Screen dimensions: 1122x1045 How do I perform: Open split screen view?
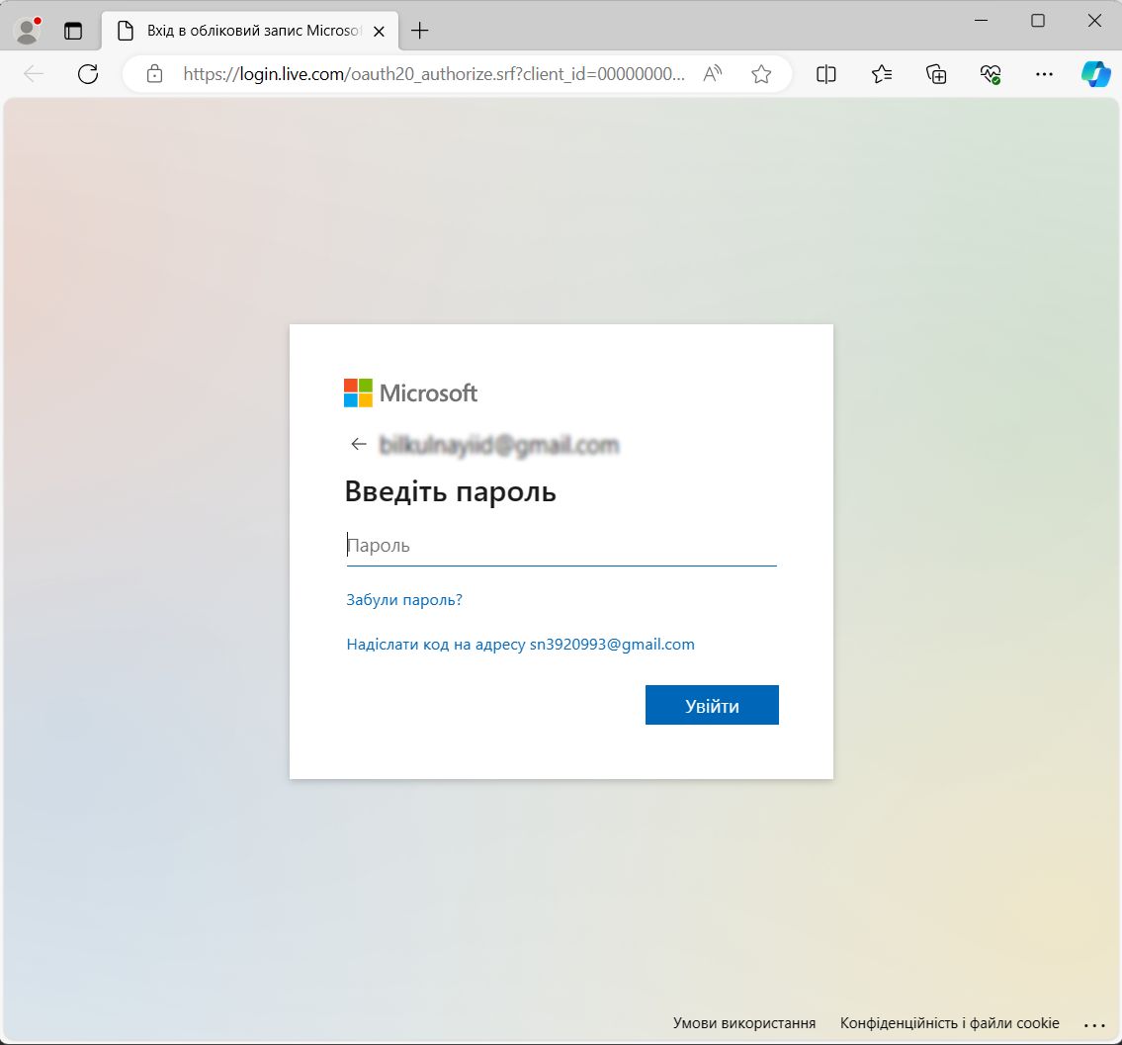click(x=826, y=73)
